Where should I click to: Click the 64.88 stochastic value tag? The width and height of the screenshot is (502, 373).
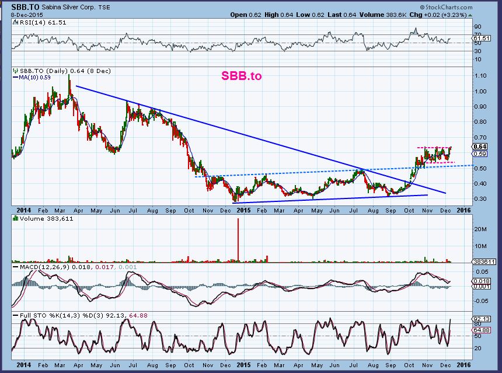coord(481,330)
